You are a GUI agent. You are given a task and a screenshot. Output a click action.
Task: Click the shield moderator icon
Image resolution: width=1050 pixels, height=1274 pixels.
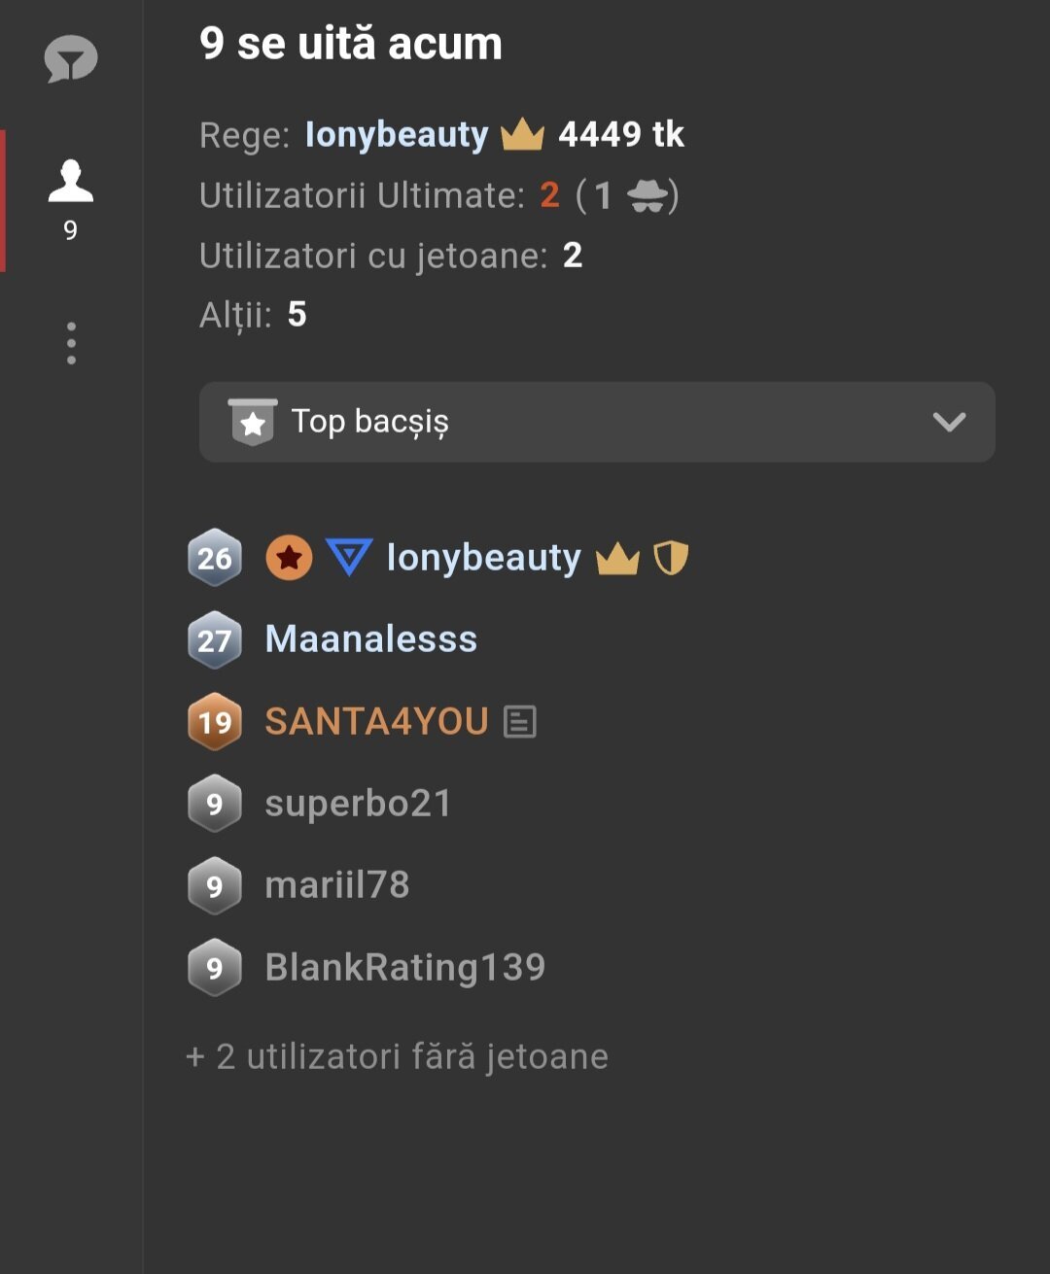(671, 558)
